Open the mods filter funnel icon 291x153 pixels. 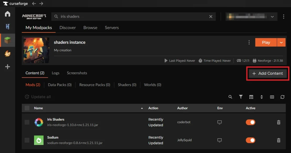pyautogui.click(x=241, y=97)
